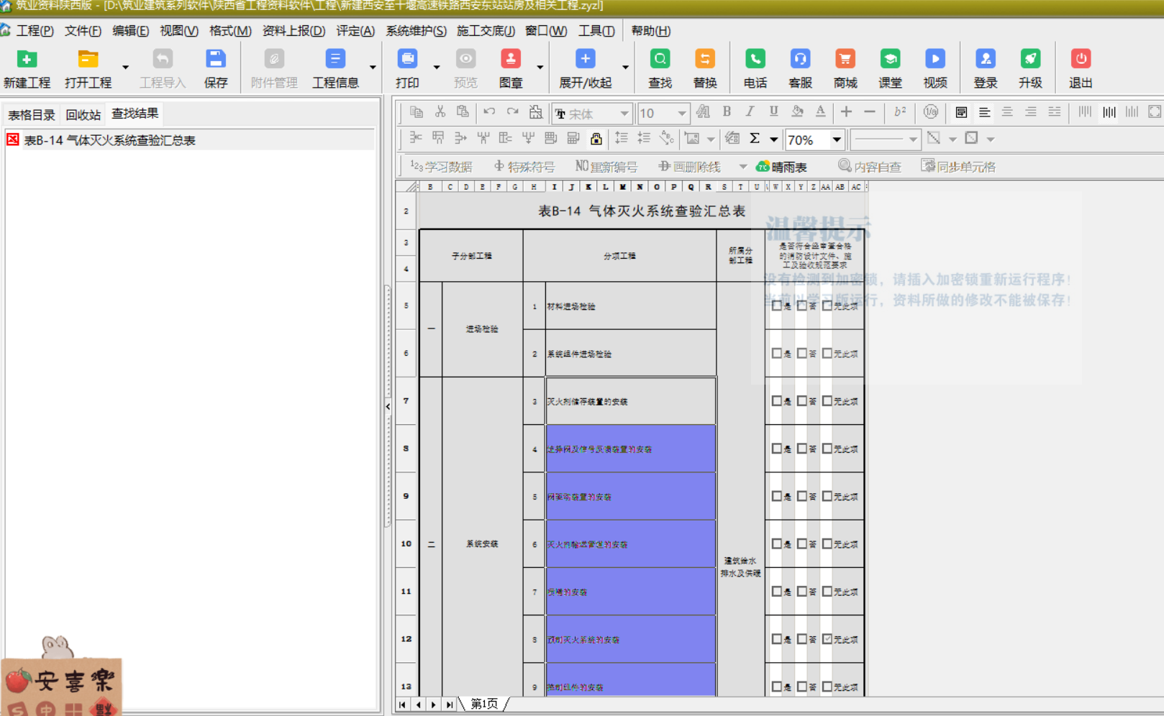Open the 替换 replace tool
This screenshot has width=1164, height=716.
click(x=704, y=60)
